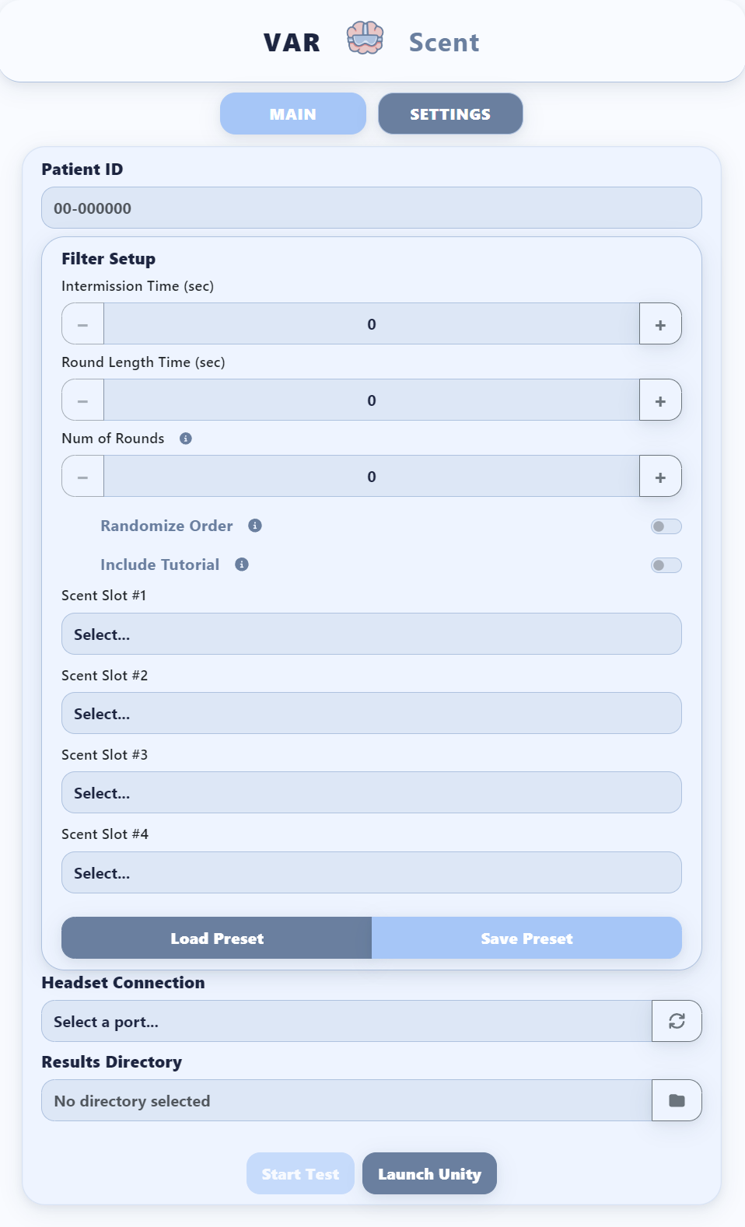Screen dimensions: 745x1227
Task: Click the Include Tutorial info icon
Action: click(242, 565)
